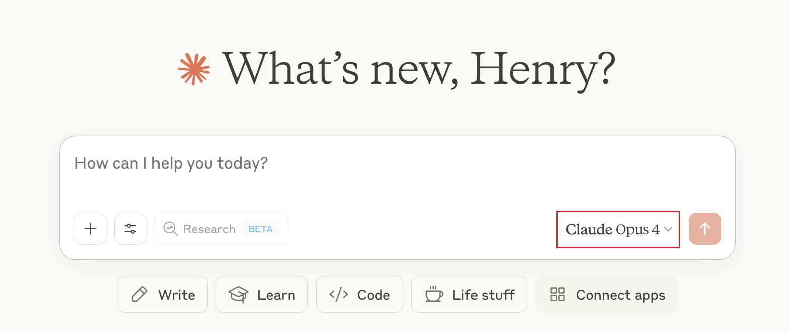Select the Write suggestion chip
This screenshot has width=789, height=333.
tap(162, 294)
